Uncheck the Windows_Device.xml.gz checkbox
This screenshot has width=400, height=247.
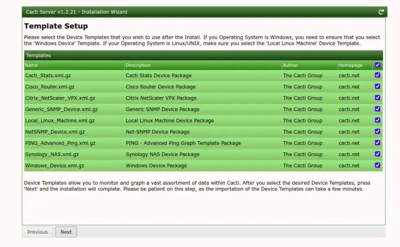pyautogui.click(x=378, y=165)
